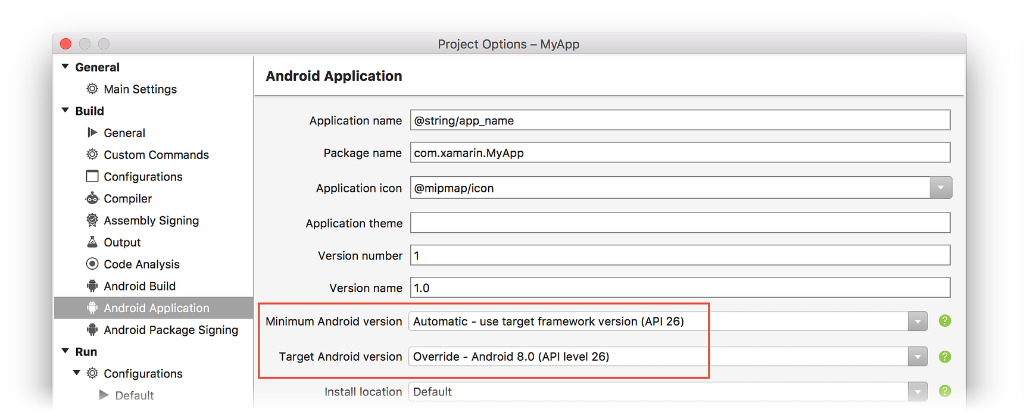
Task: Select Android Application in the sidebar
Action: (156, 308)
